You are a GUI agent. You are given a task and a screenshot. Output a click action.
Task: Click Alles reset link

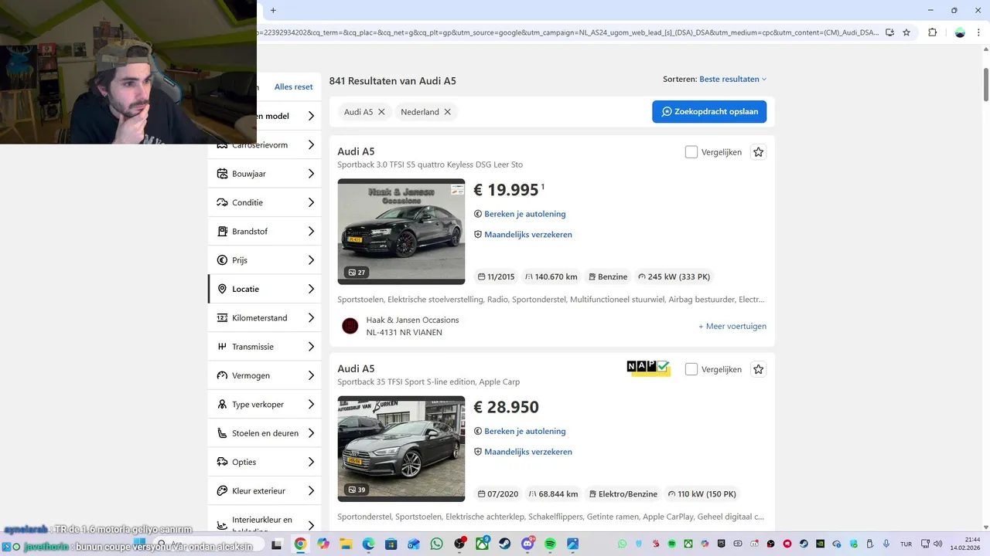pos(294,87)
